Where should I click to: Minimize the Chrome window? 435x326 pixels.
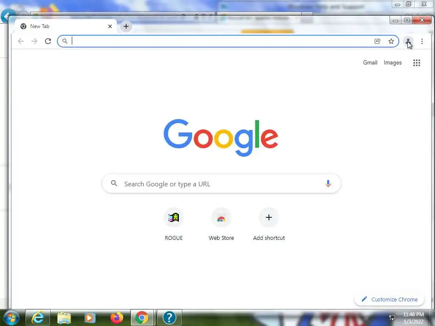[x=395, y=20]
